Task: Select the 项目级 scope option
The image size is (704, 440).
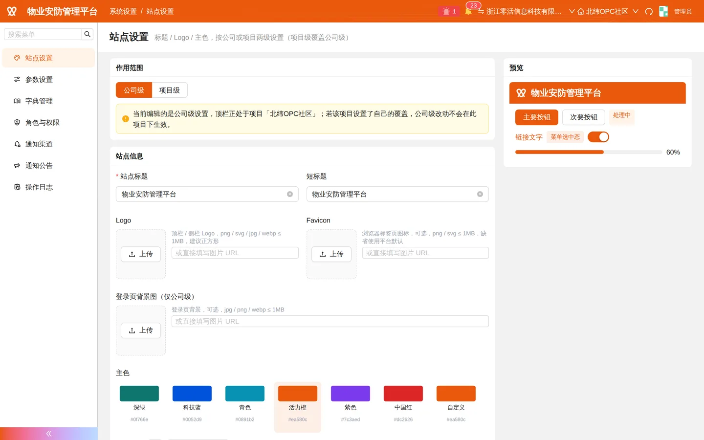Action: tap(170, 90)
